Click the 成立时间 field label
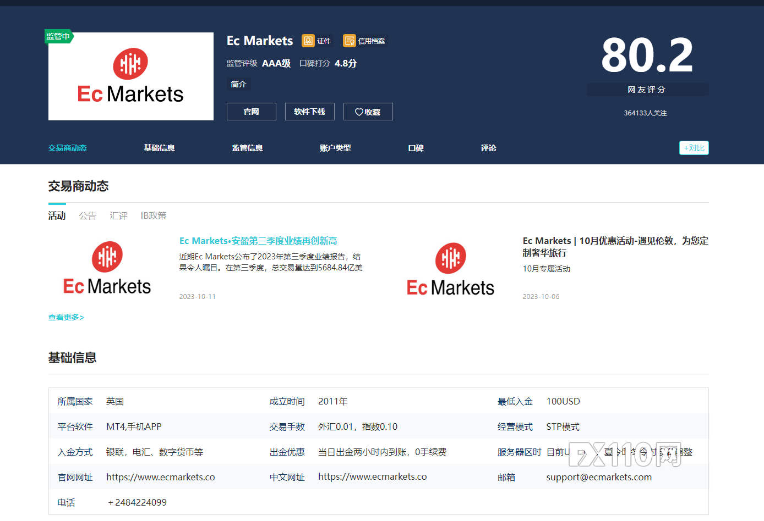764x521 pixels. tap(287, 401)
